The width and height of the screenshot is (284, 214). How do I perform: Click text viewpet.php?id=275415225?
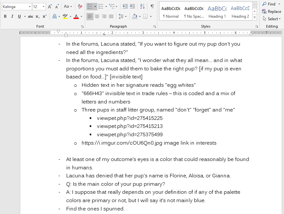tap(130, 118)
